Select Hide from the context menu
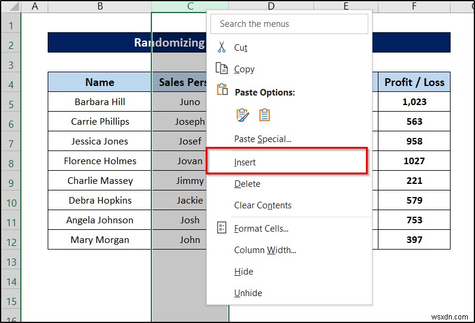 coord(289,272)
